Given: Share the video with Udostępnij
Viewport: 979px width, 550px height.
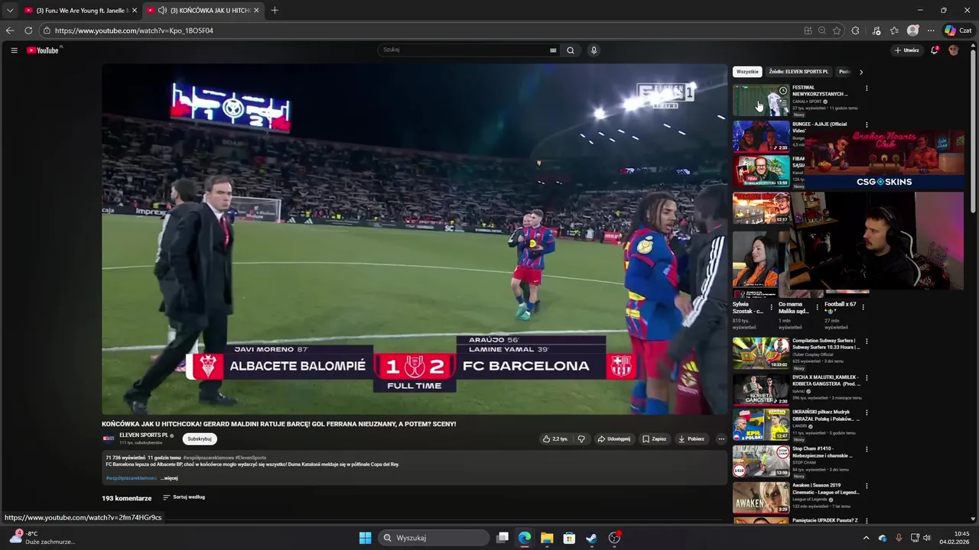Looking at the screenshot, I should click(614, 439).
